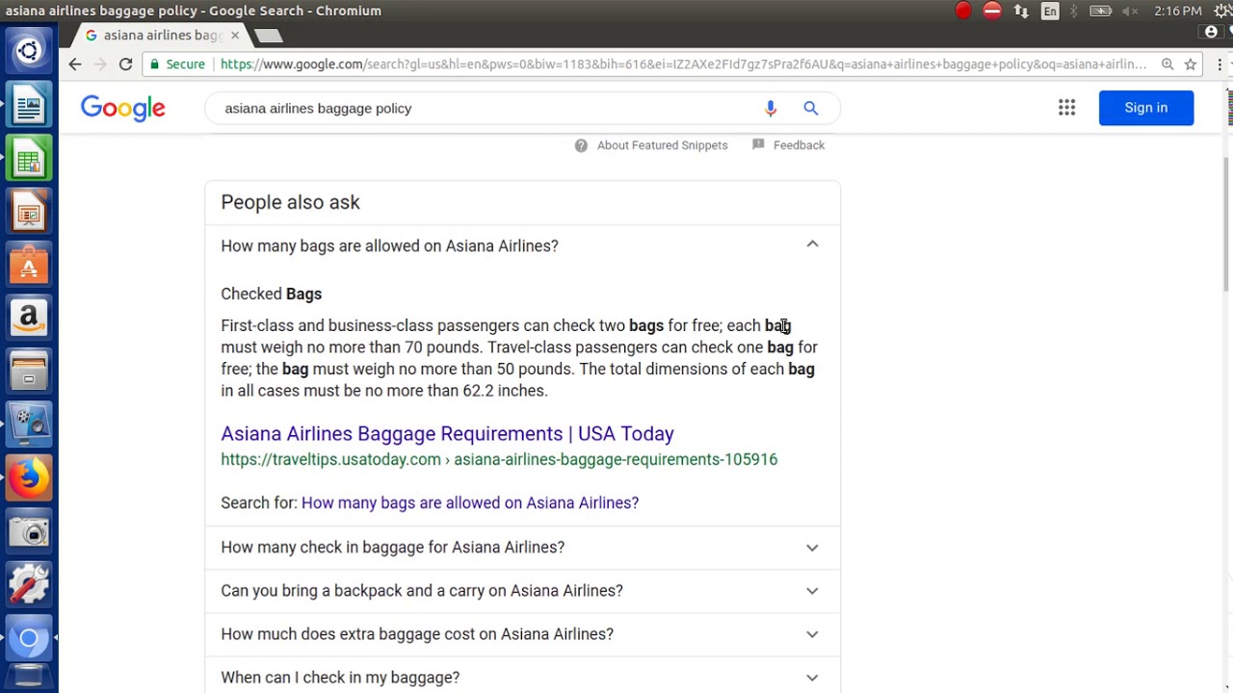1233x693 pixels.
Task: Click the 'Checked Bags' answer heading
Action: point(272,294)
